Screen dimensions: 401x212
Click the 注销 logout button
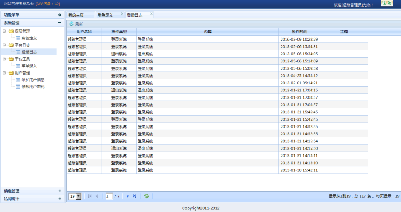coord(387,3)
